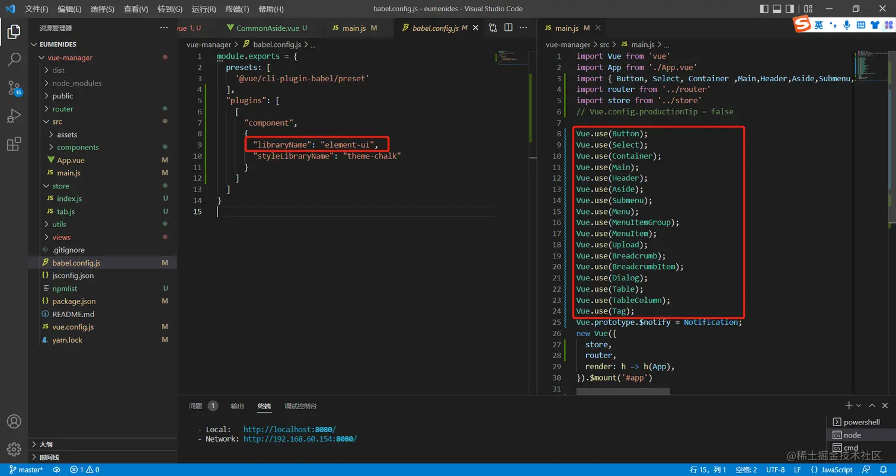This screenshot has height=476, width=896.
Task: Select the powershell terminal instance
Action: click(861, 422)
